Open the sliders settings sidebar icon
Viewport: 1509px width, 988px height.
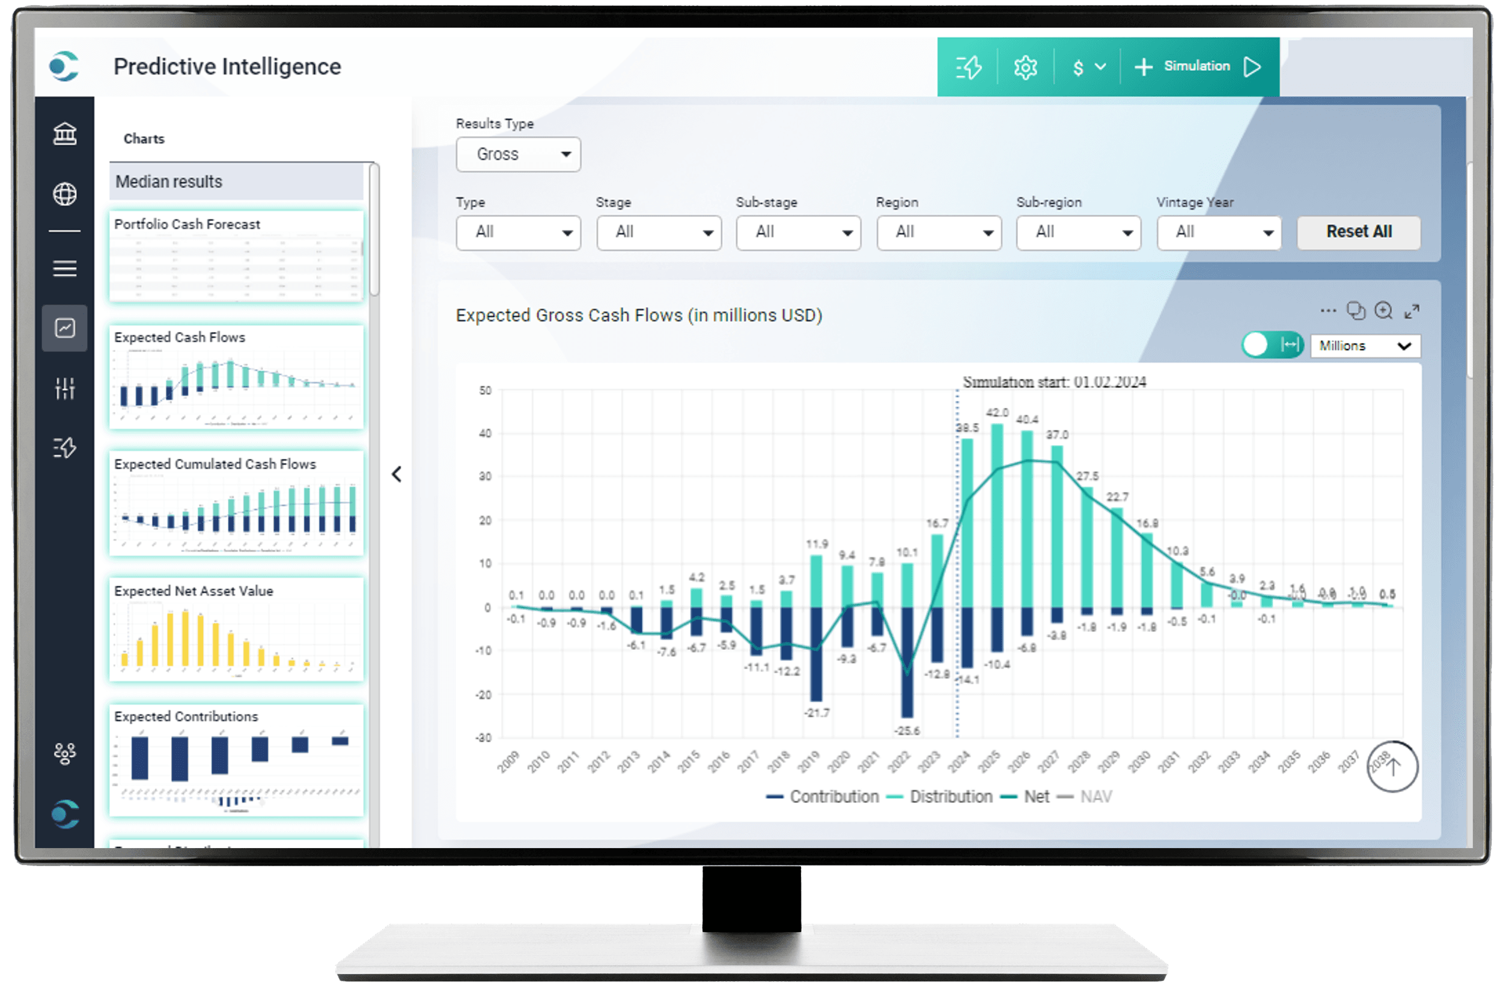[65, 388]
